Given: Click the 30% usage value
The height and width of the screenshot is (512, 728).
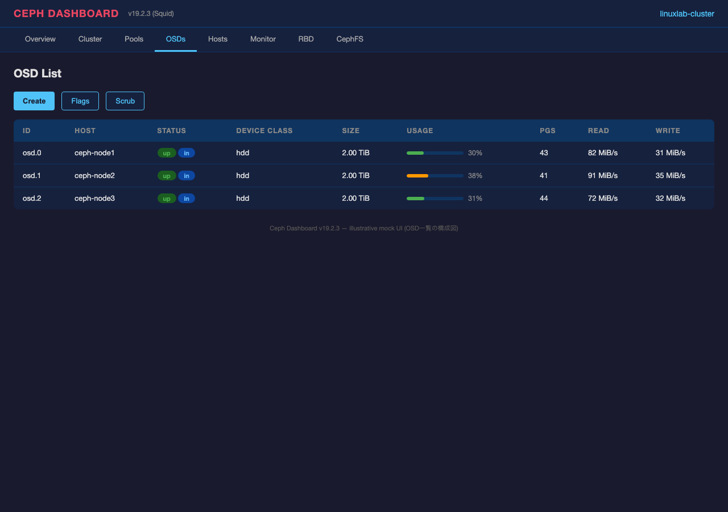Looking at the screenshot, I should point(475,153).
